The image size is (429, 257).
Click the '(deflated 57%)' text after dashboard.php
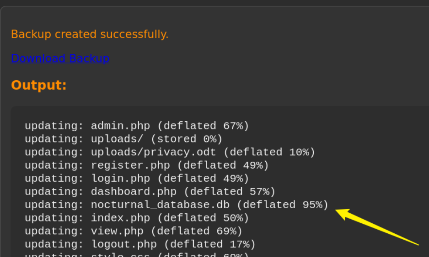tap(230, 191)
